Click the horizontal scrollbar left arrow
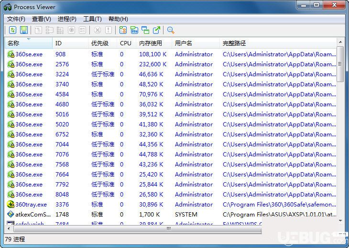The height and width of the screenshot is (248, 349). coord(9,228)
